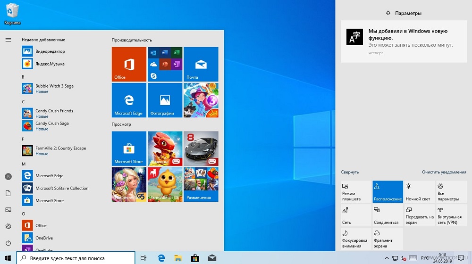472x264 pixels.
Task: Launch the Почта mail tile
Action: pos(201,64)
